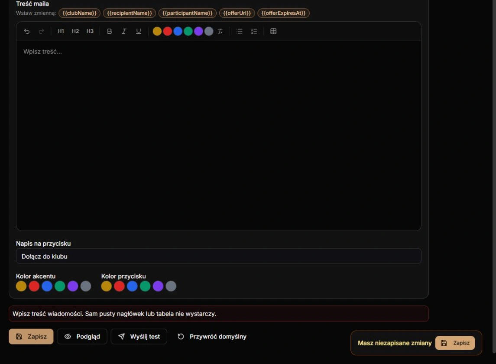The image size is (496, 364).
Task: Pick the green text color in toolbar
Action: pos(188,31)
